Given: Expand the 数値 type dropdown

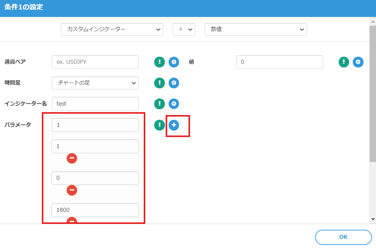Looking at the screenshot, I should pyautogui.click(x=255, y=29).
